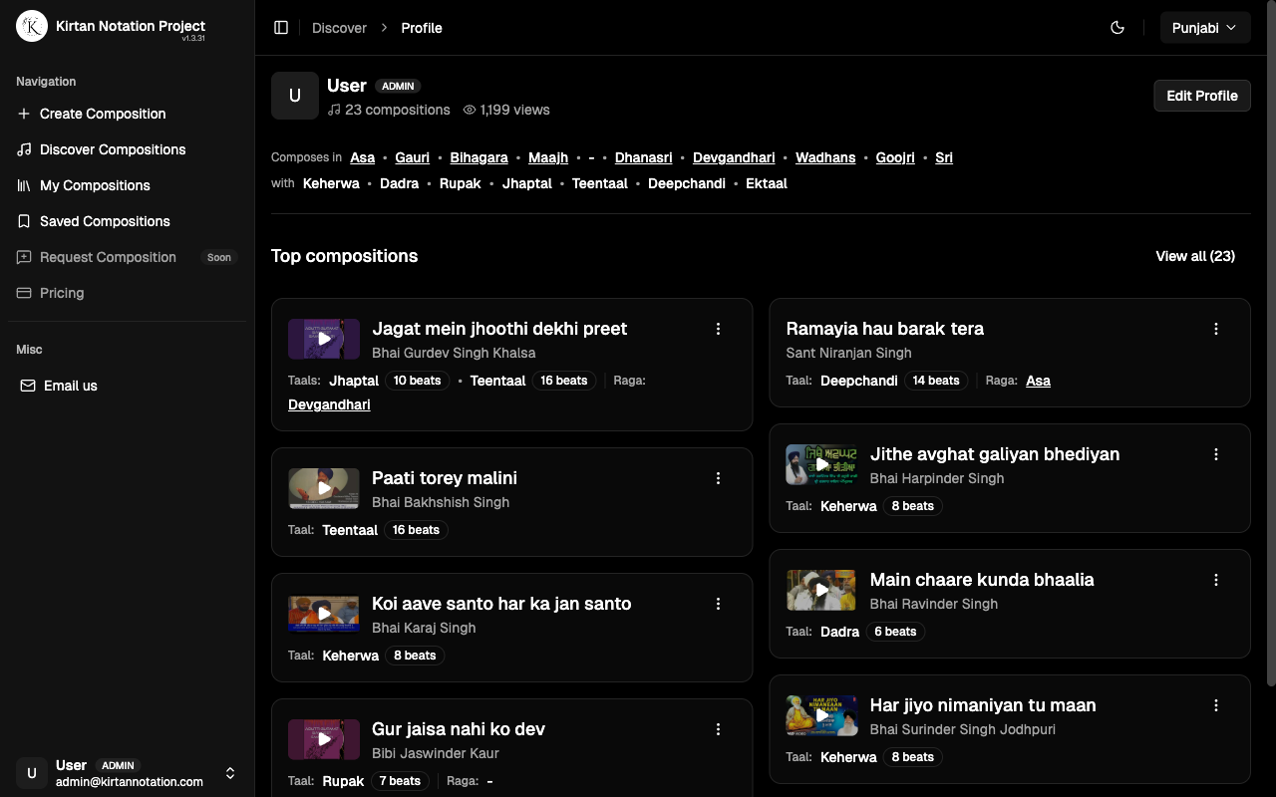Open My Compositions from the sidebar icon
Image resolution: width=1276 pixels, height=797 pixels.
23,185
